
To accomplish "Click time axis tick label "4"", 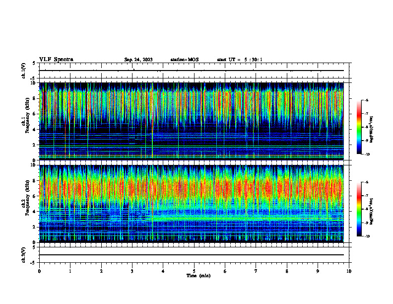I will coord(163,271).
